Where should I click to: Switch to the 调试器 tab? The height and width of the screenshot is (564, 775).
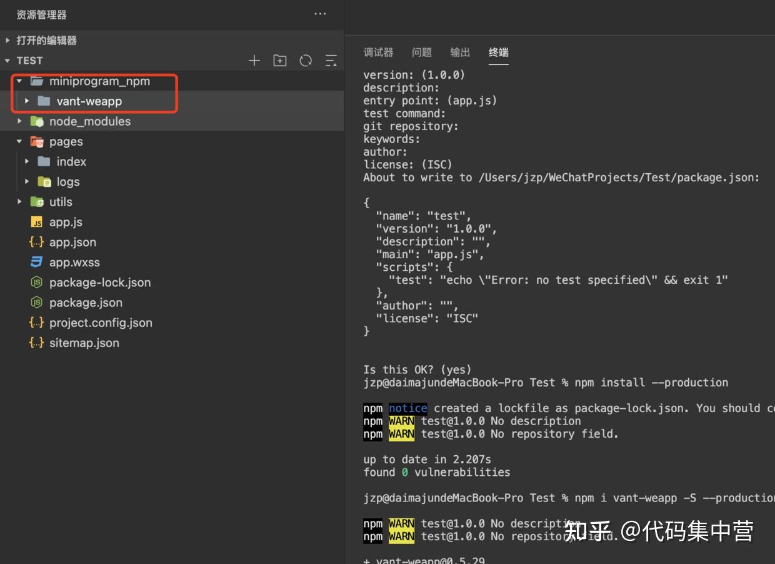pyautogui.click(x=378, y=53)
